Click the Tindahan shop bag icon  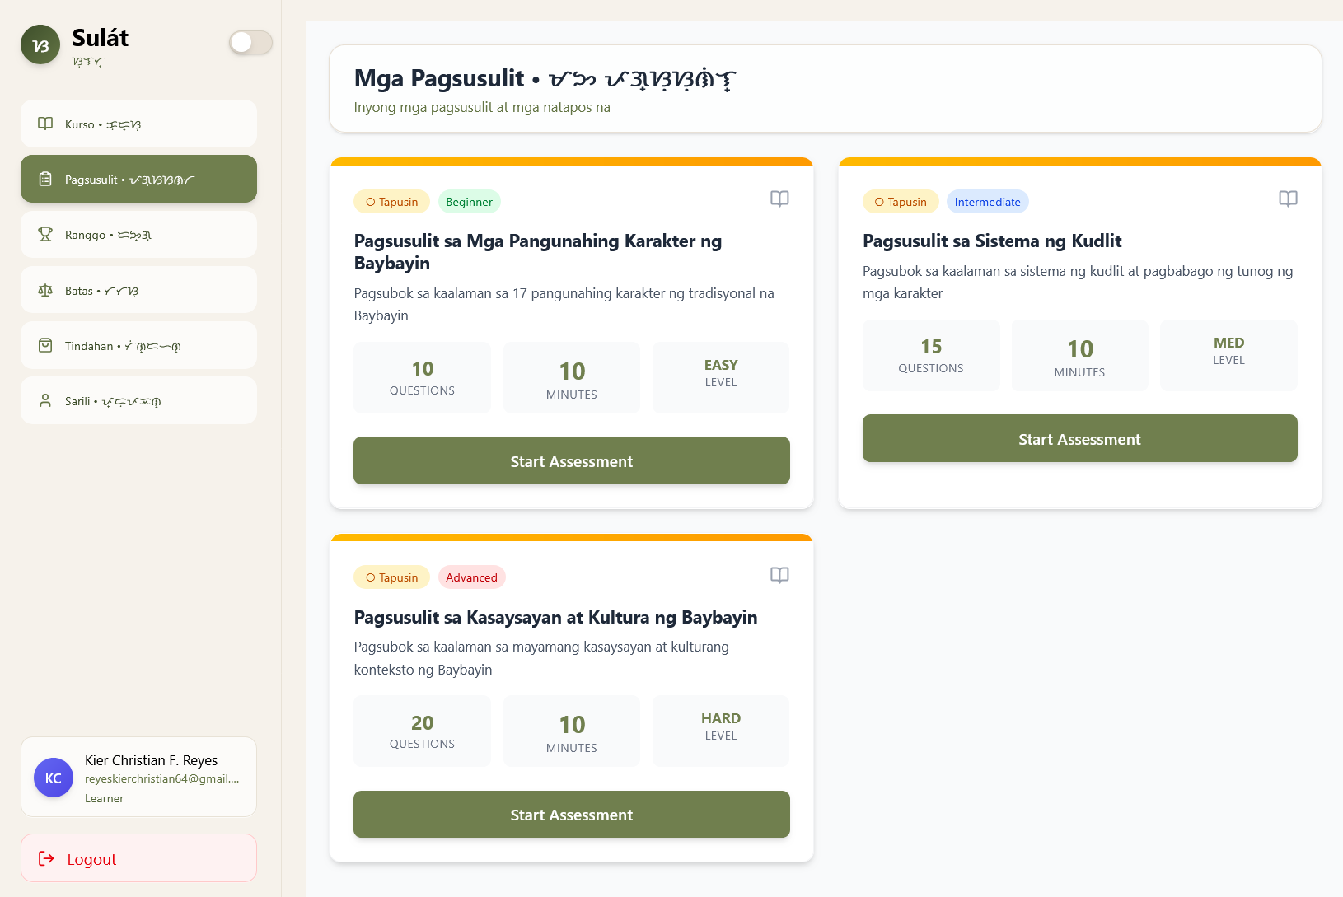click(45, 346)
